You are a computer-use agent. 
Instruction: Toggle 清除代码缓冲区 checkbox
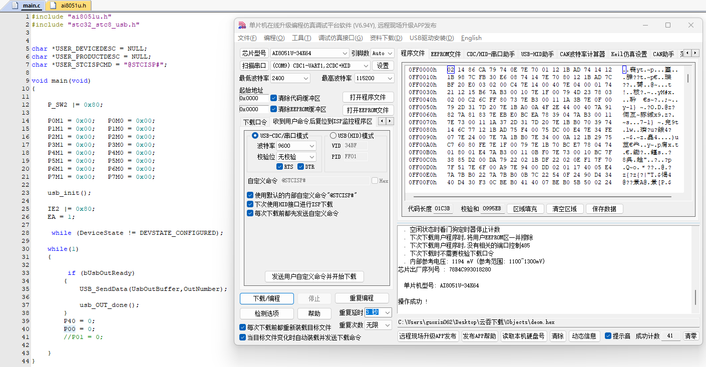(274, 98)
